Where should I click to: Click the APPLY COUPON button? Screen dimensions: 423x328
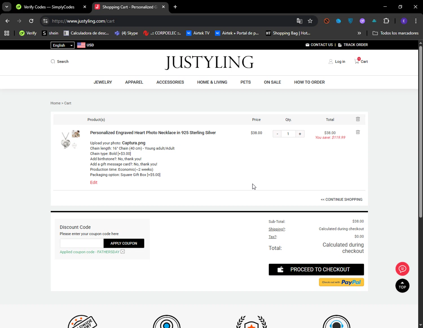pyautogui.click(x=124, y=243)
